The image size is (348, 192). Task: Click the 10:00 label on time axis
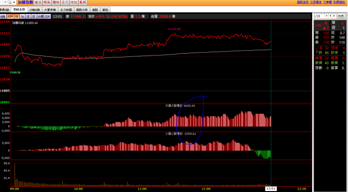[x=78, y=189]
